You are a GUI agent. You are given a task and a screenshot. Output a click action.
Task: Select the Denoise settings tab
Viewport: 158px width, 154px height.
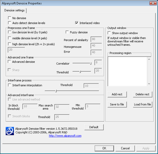tap(14, 10)
